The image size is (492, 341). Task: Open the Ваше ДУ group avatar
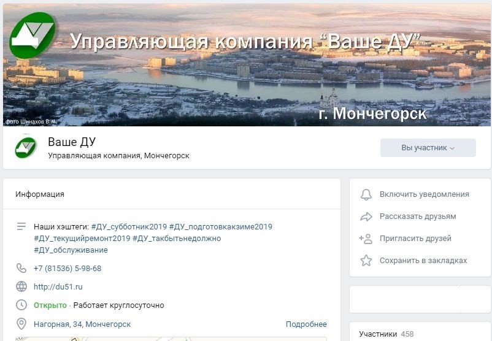[x=26, y=147]
